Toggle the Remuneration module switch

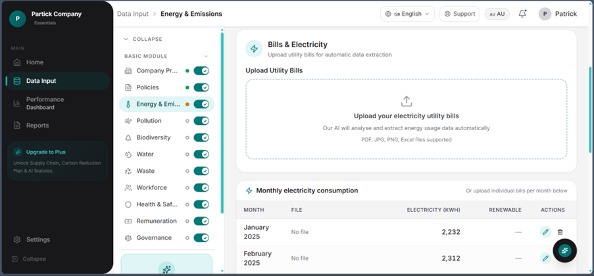[201, 221]
